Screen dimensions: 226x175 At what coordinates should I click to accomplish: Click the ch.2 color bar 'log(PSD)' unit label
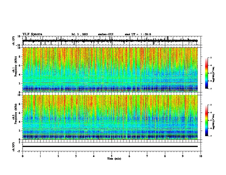click(214, 122)
